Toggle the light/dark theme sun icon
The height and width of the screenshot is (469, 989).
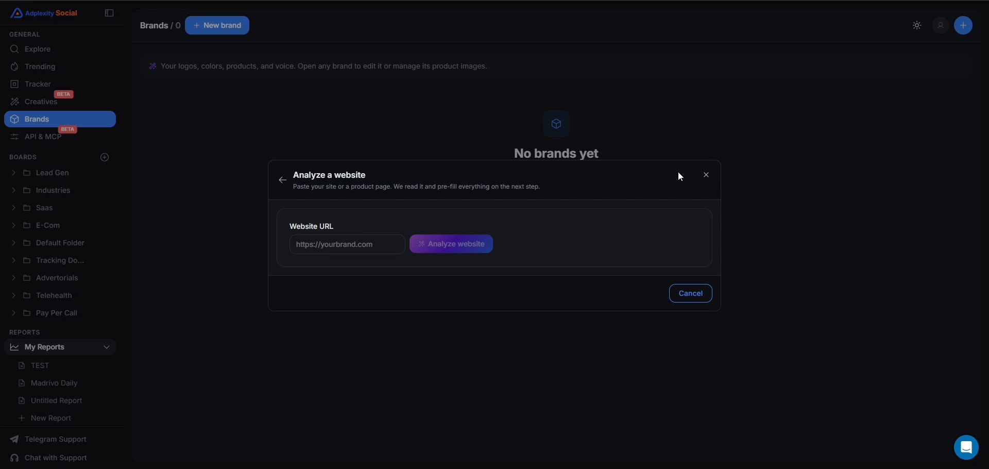917,25
